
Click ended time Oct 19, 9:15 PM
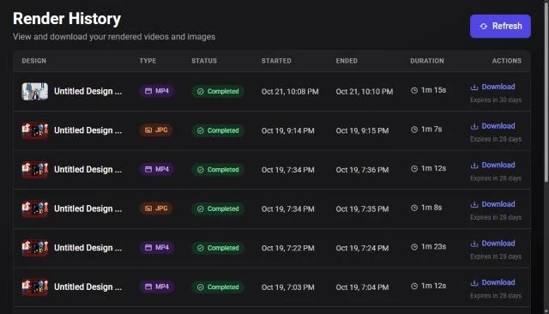[362, 131]
